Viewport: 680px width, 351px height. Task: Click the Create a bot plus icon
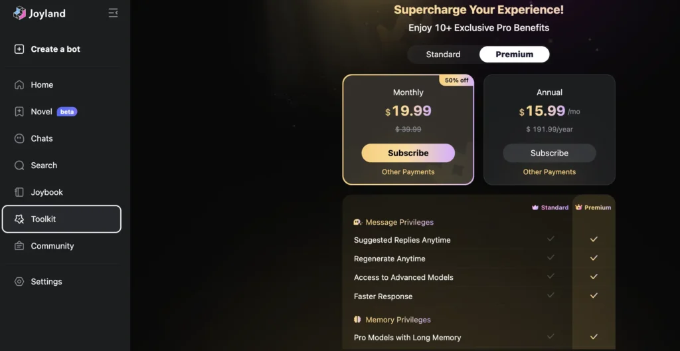point(19,49)
